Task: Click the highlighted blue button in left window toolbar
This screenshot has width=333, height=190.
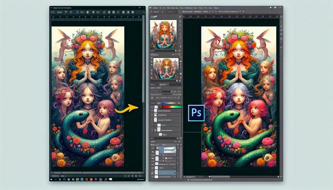Action: pyautogui.click(x=77, y=12)
